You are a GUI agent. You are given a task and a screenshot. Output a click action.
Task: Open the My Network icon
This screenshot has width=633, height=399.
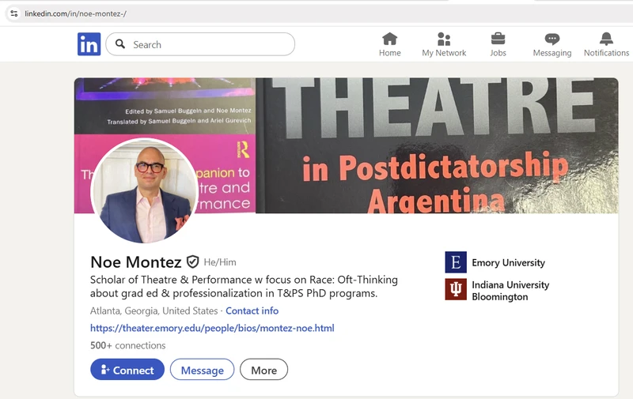click(444, 39)
